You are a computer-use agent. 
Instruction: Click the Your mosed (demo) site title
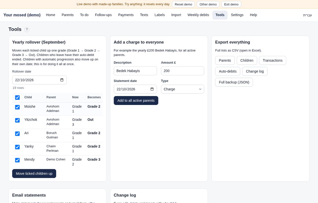coord(22,15)
